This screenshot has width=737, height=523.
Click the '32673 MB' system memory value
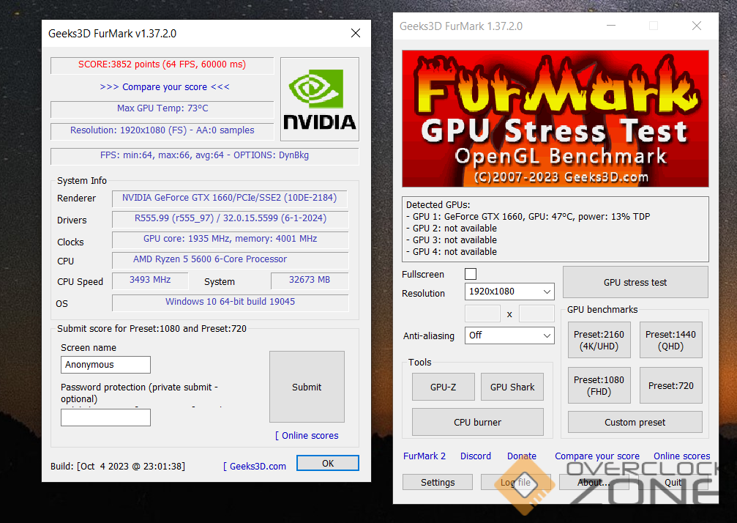point(310,281)
